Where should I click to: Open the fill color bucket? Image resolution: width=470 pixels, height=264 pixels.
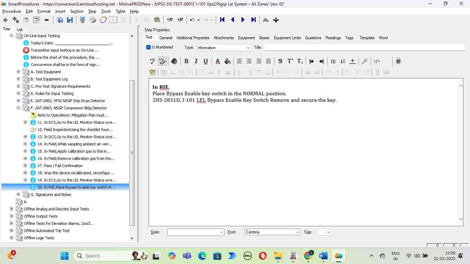(227, 61)
